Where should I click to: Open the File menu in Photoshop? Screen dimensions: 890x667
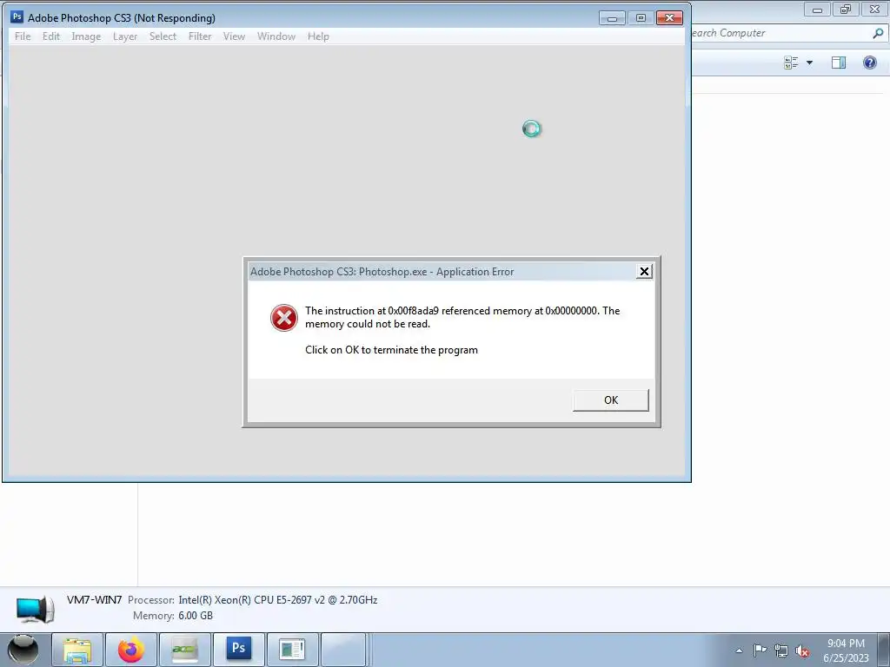[23, 36]
